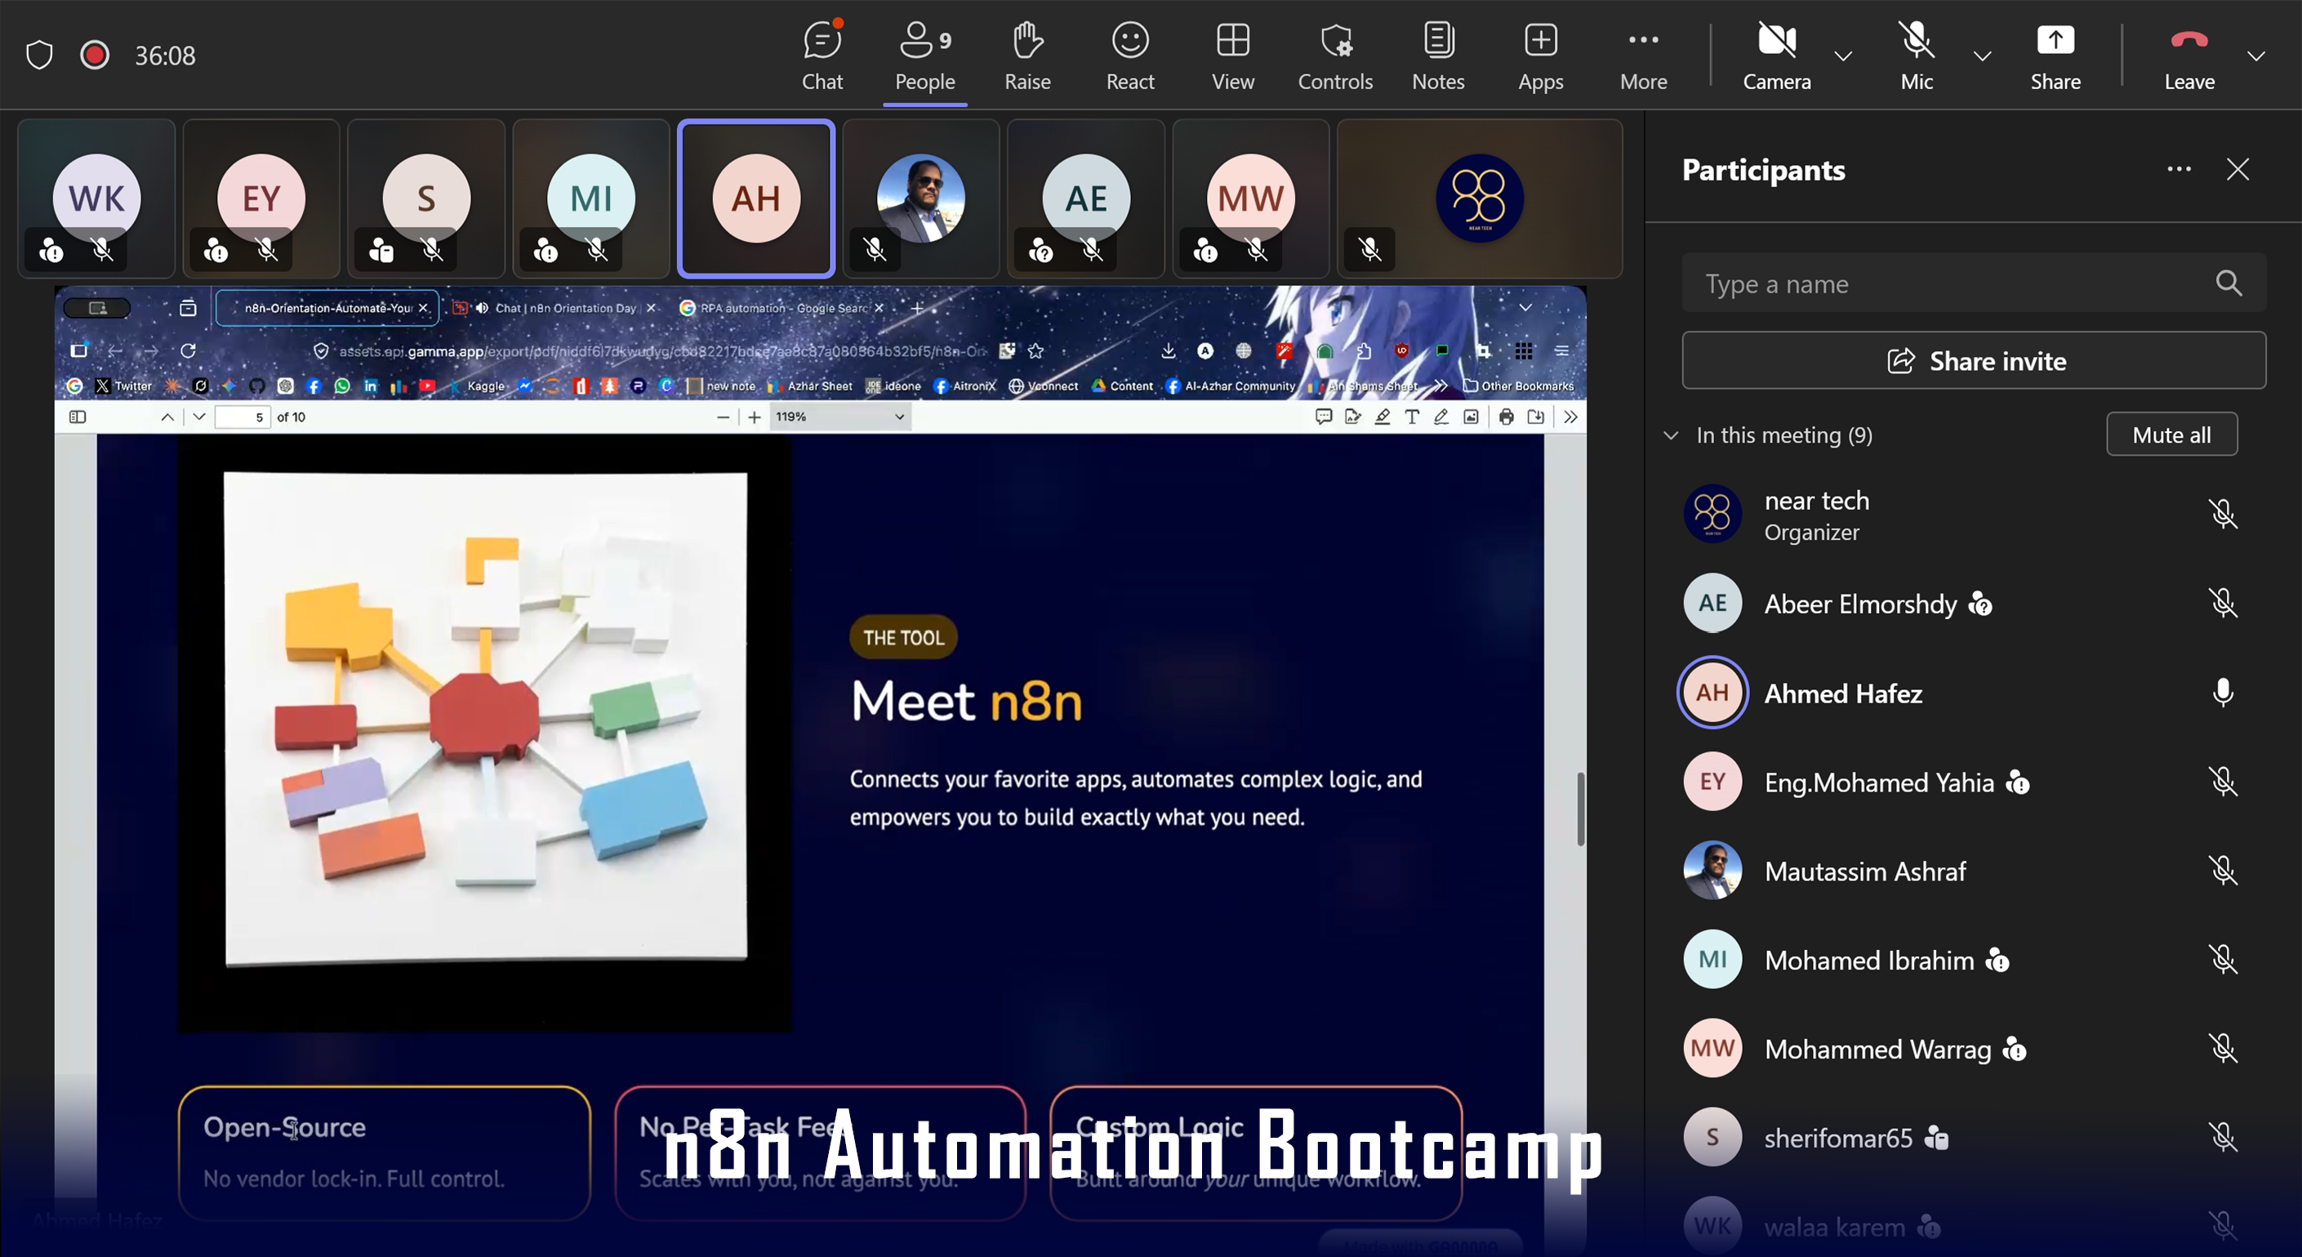Click the PDF vertical scrollbar thumb
This screenshot has width=2302, height=1257.
pos(1580,809)
